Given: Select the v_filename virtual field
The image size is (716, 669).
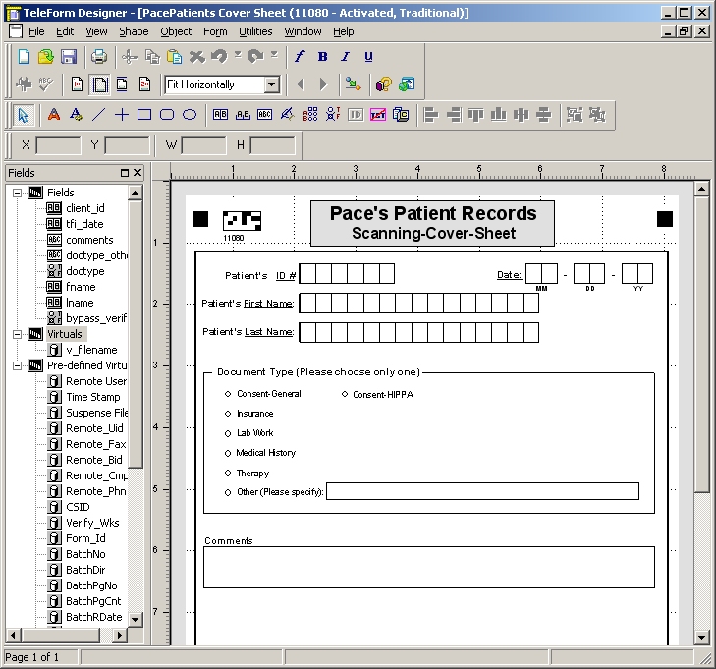Looking at the screenshot, I should click(91, 350).
